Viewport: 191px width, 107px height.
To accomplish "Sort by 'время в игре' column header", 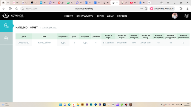I will click(x=108, y=36).
